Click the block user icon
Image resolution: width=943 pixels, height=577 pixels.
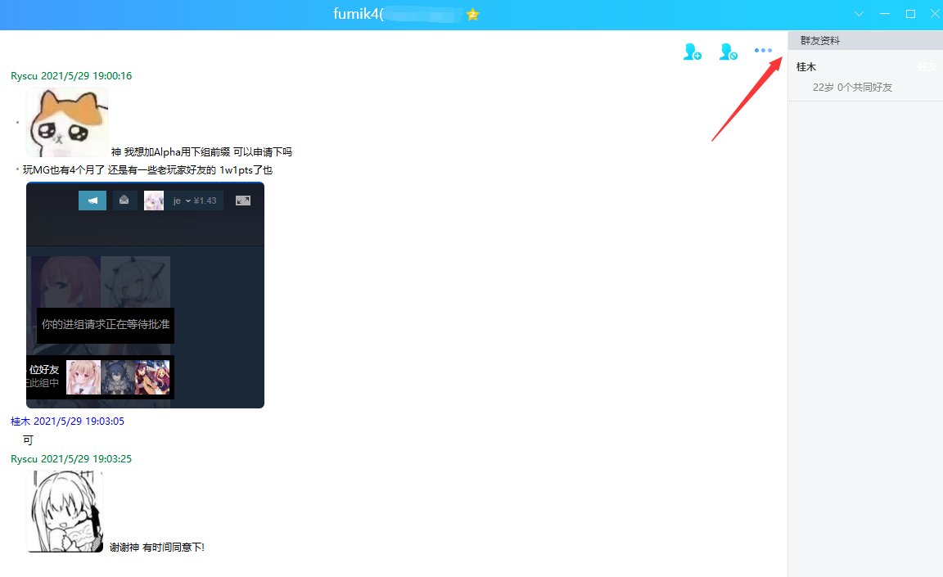pos(728,52)
